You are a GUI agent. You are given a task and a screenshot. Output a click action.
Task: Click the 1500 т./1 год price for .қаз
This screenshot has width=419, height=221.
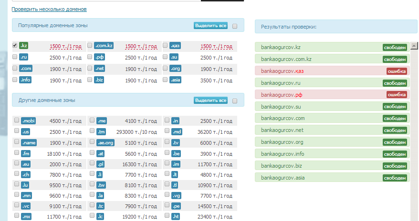tap(216, 46)
